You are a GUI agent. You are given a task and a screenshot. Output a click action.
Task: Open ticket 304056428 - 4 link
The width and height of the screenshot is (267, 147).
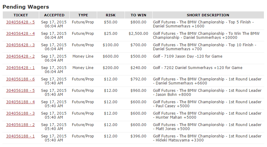tap(20, 34)
